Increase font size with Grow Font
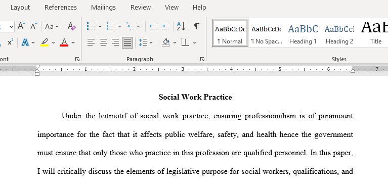This screenshot has height=186, width=388. [22, 26]
